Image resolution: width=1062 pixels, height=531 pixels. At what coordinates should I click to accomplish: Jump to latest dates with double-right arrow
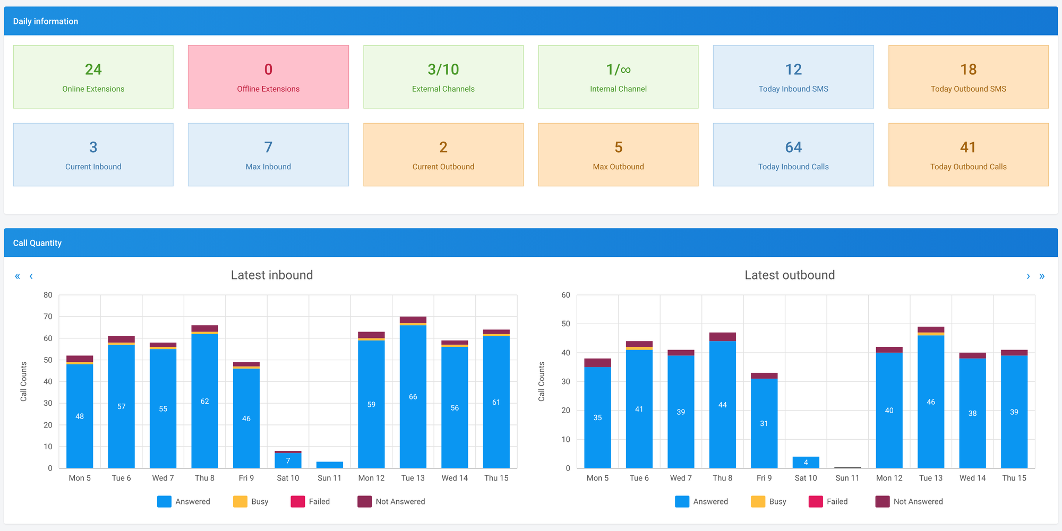click(x=1042, y=276)
